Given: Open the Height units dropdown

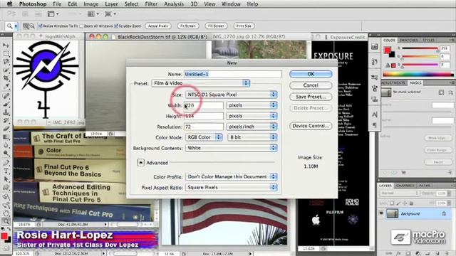Looking at the screenshot, I should [x=252, y=116].
